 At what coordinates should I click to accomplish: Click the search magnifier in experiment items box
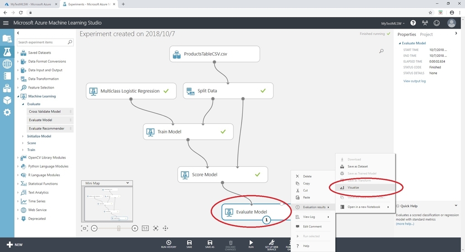(x=70, y=42)
